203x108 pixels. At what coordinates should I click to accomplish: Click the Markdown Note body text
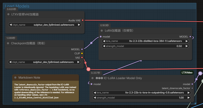click(45, 91)
